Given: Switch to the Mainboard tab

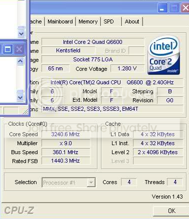Looking at the screenshot, I should coord(60,21).
